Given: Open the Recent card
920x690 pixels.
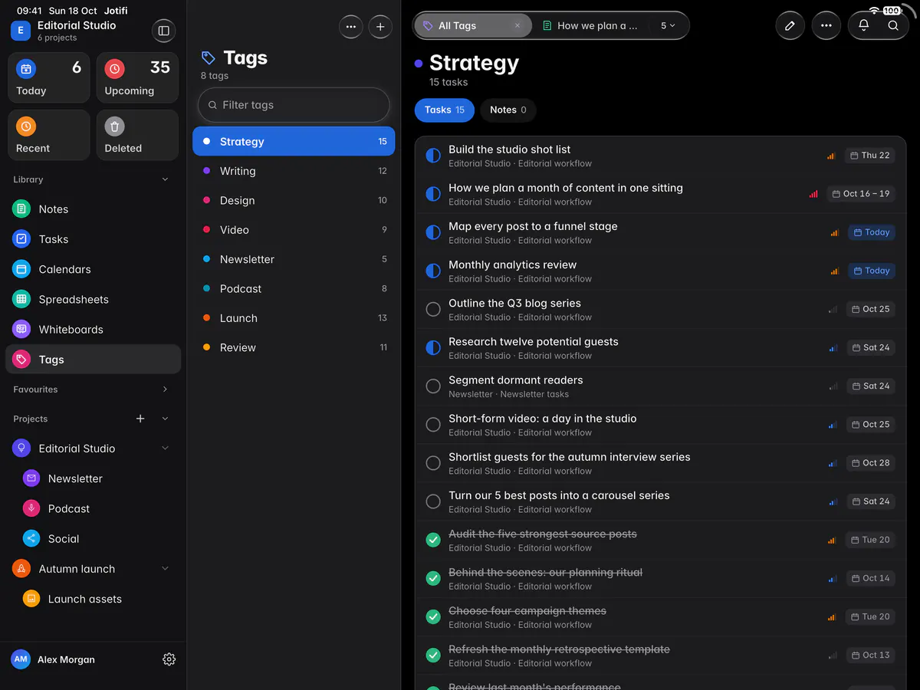Looking at the screenshot, I should (x=49, y=135).
